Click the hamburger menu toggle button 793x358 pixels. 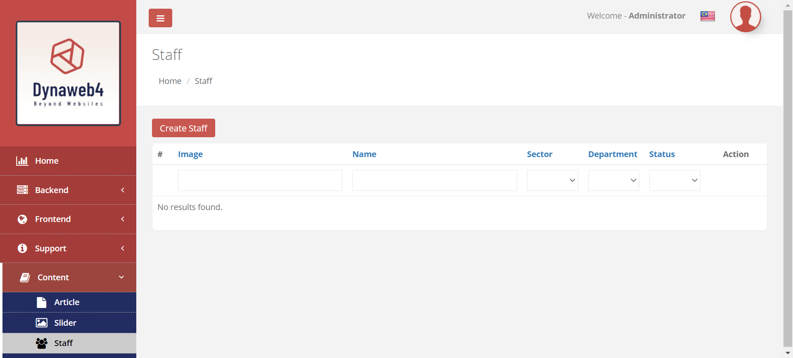coord(160,18)
